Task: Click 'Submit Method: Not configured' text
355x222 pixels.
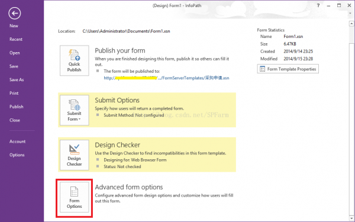Action: 134,115
